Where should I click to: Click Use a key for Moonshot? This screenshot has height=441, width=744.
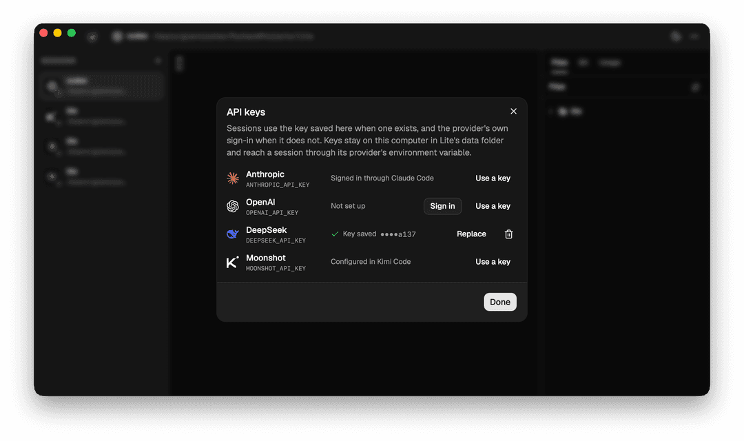493,262
